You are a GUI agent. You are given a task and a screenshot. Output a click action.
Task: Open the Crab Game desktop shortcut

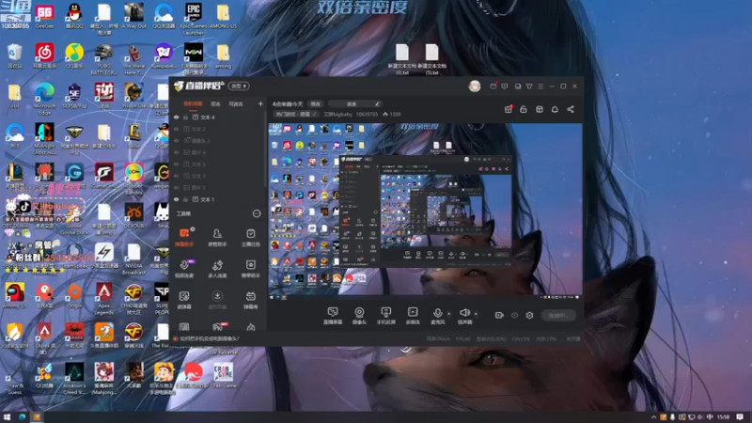tap(223, 375)
